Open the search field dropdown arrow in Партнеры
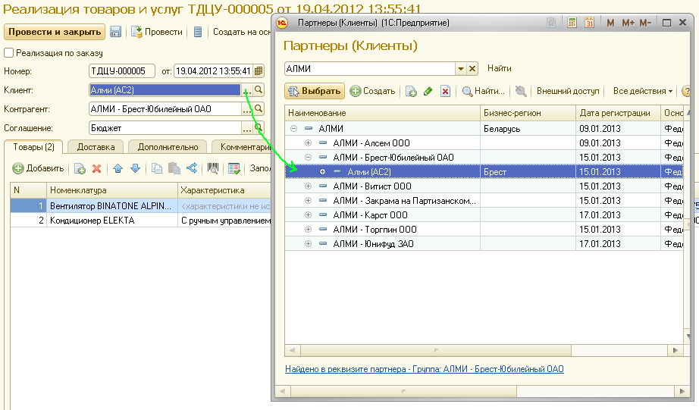This screenshot has width=699, height=410. point(460,69)
